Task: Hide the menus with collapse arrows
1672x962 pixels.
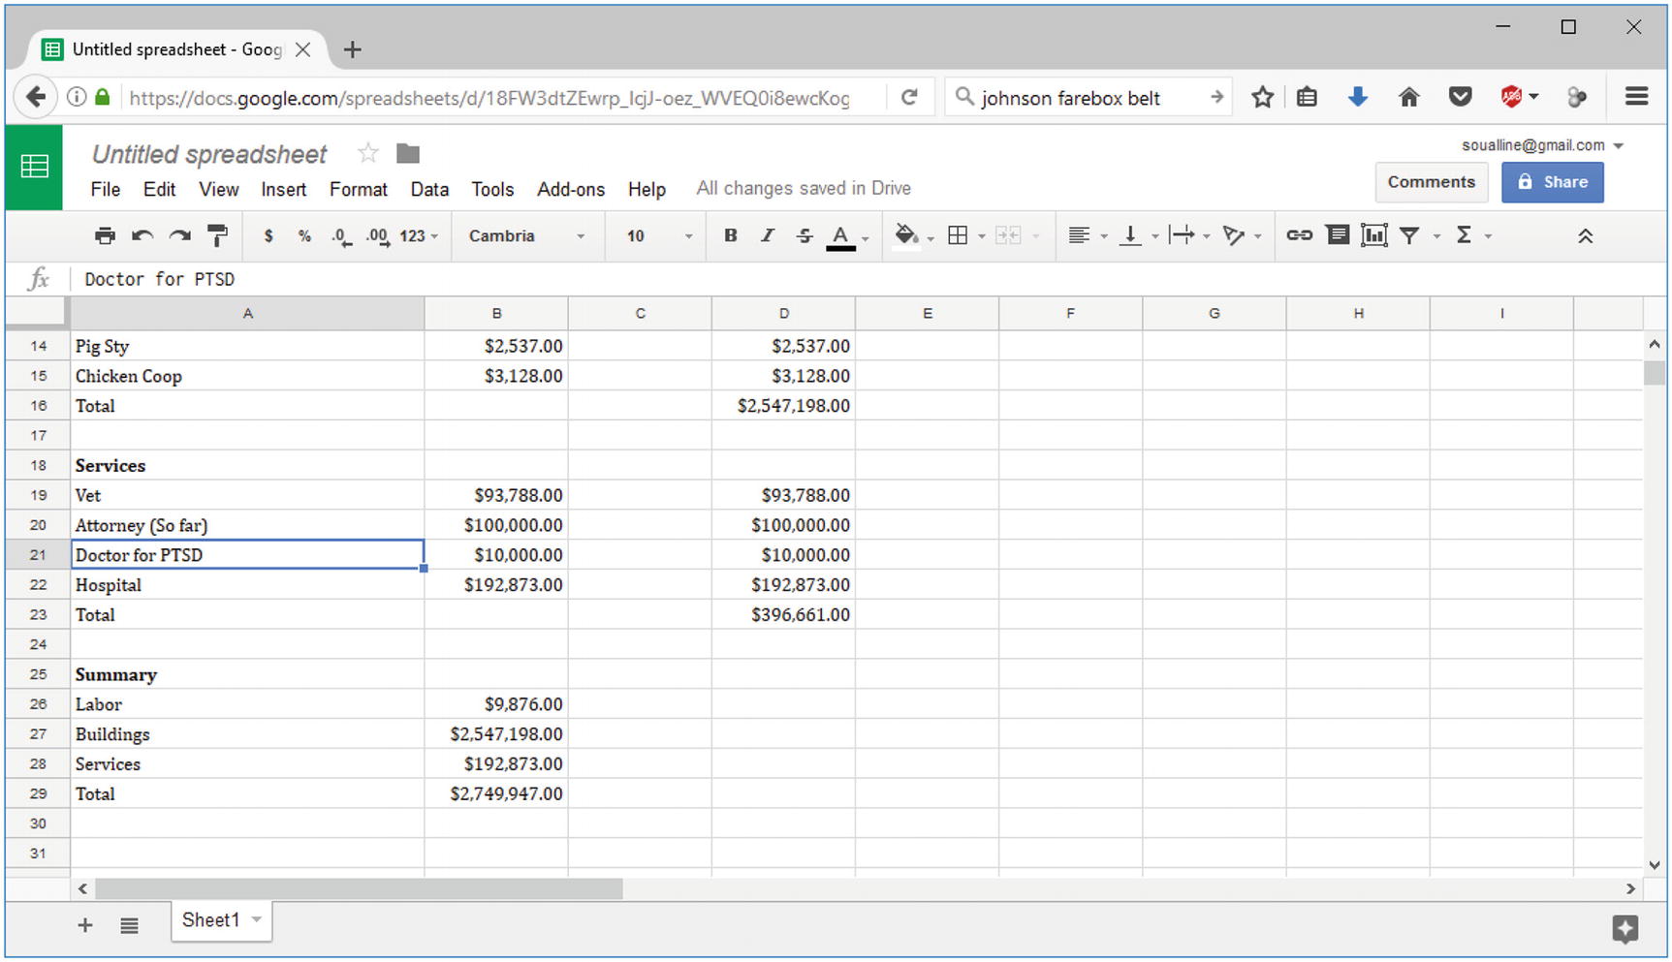Action: click(x=1585, y=235)
